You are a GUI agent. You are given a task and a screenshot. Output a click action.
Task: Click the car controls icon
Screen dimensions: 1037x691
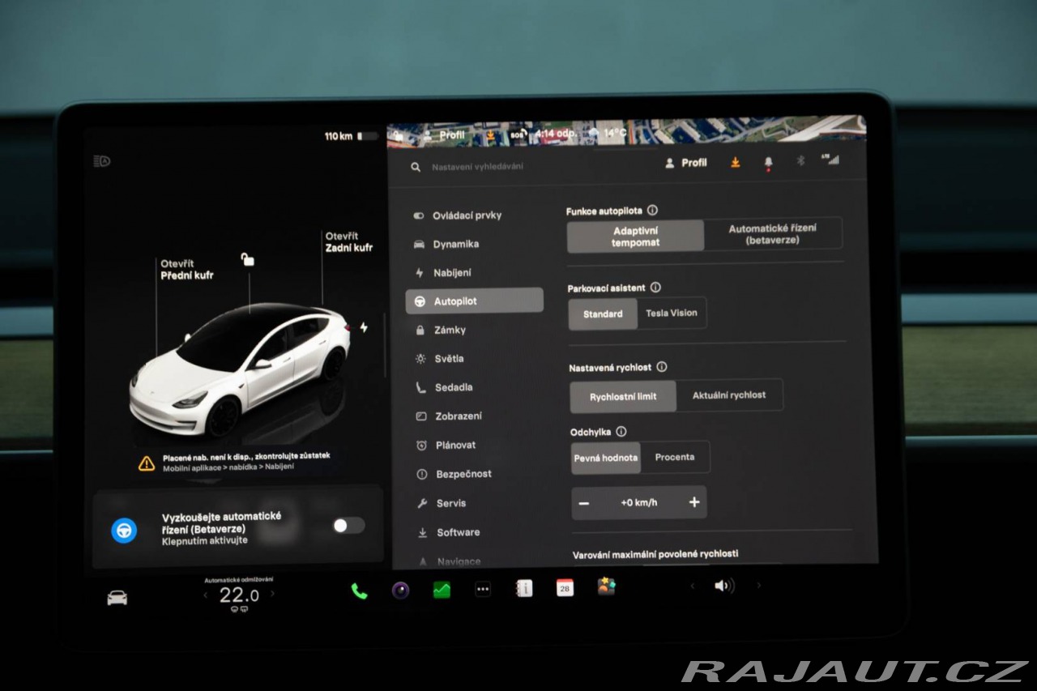[x=117, y=598]
